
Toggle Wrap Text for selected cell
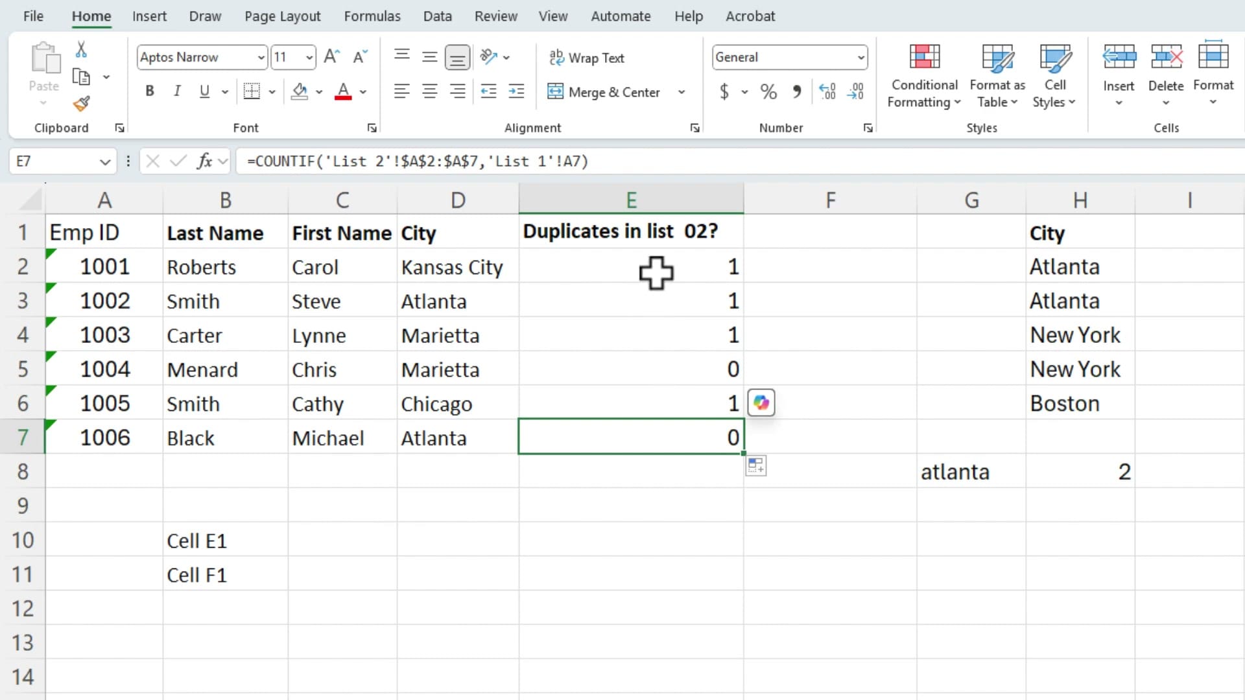coord(587,58)
